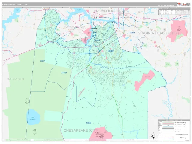Click the "CHESAPEAKE COUNTY, VA" map title
The image size is (192, 144).
point(15,4)
